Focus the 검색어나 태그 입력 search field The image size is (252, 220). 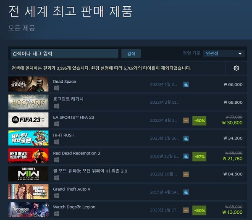click(64, 53)
